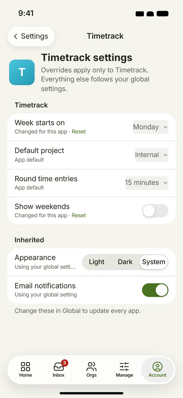Select Dark appearance option
The width and height of the screenshot is (183, 398).
click(x=125, y=262)
